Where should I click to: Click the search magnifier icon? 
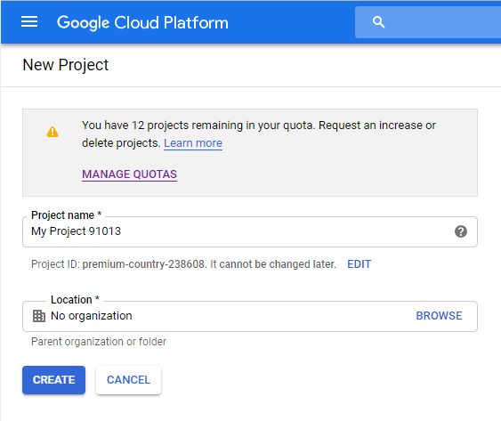click(x=378, y=22)
